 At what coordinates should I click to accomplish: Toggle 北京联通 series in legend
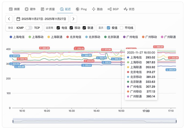[112, 37]
